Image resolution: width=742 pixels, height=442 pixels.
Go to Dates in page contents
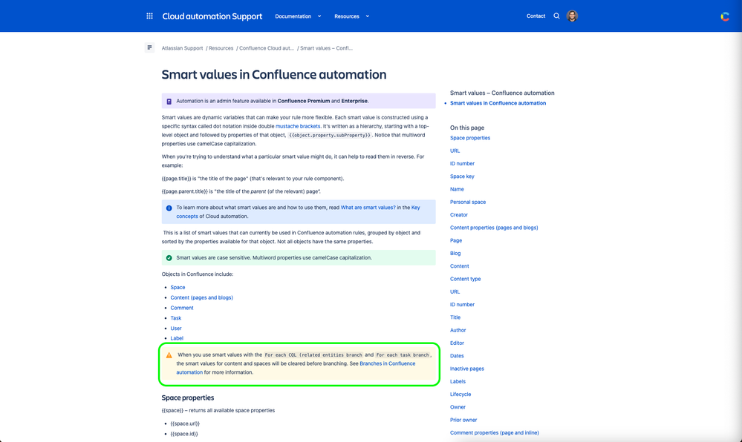[x=457, y=355]
